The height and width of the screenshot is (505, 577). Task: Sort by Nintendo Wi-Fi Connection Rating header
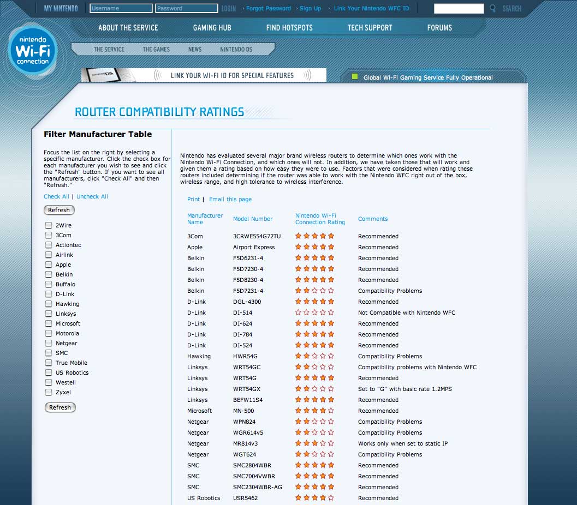320,219
